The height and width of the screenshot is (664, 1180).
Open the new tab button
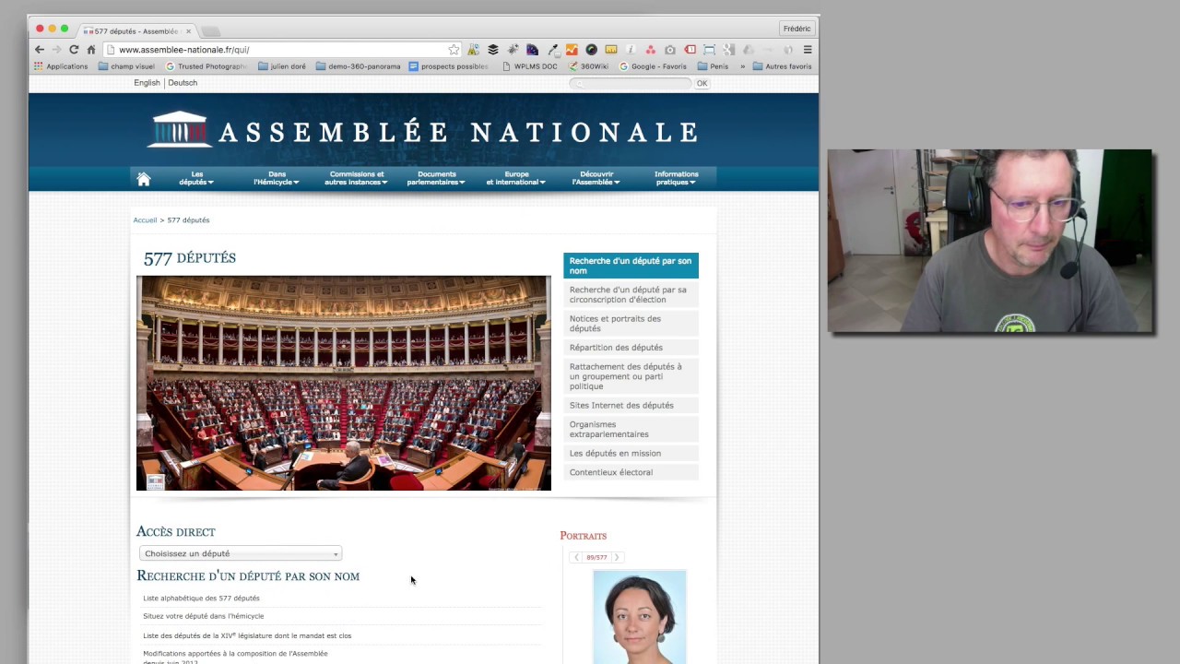[x=210, y=31]
